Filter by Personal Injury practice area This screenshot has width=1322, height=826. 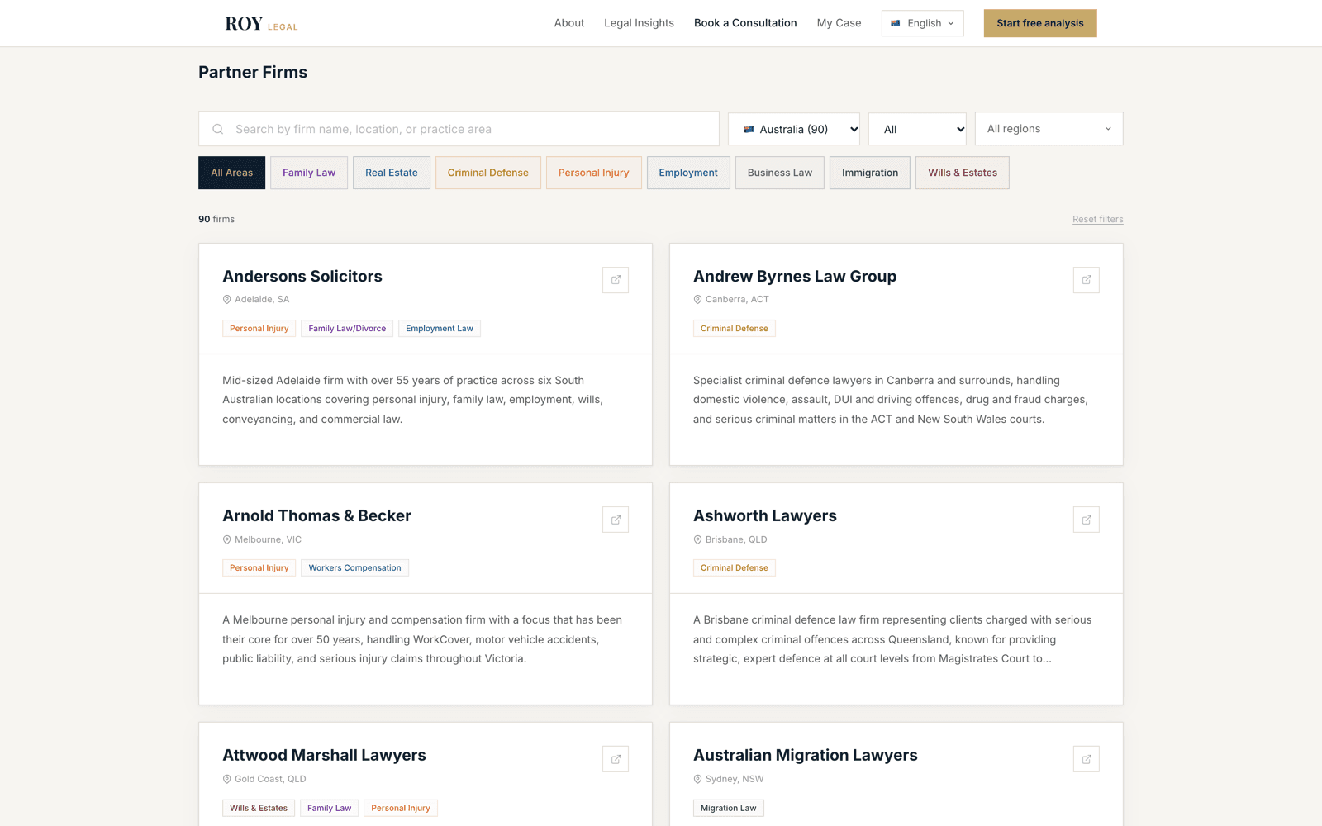594,173
